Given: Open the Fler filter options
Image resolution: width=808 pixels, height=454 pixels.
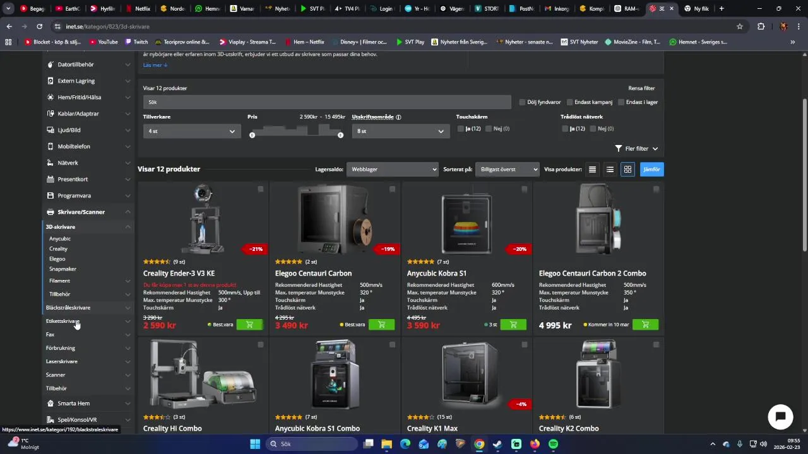Looking at the screenshot, I should [637, 149].
